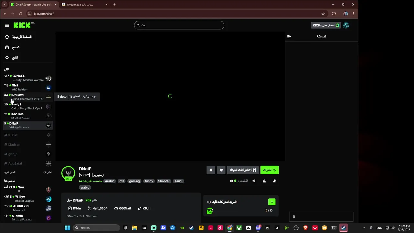Click the heart follow button
Screen dimensions: 414x233
click(x=221, y=170)
